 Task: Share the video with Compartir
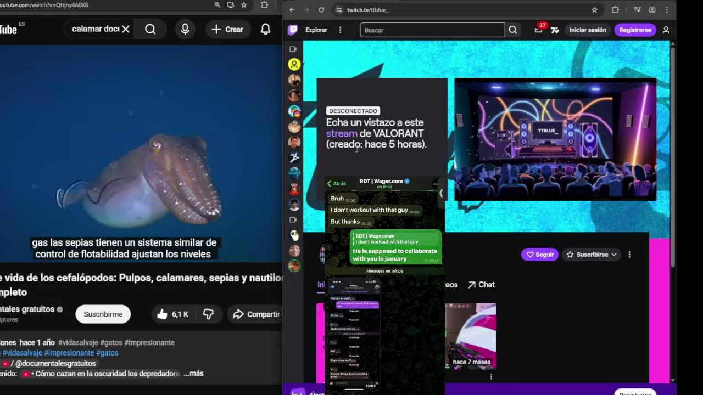[x=256, y=314]
